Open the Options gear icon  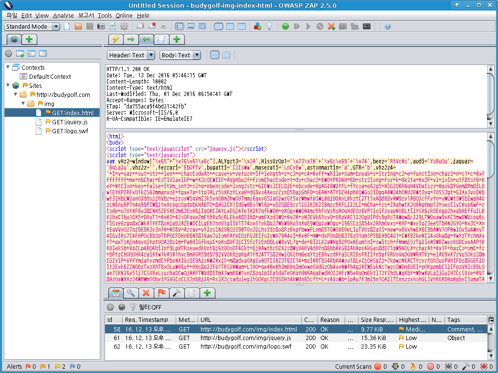[124, 26]
